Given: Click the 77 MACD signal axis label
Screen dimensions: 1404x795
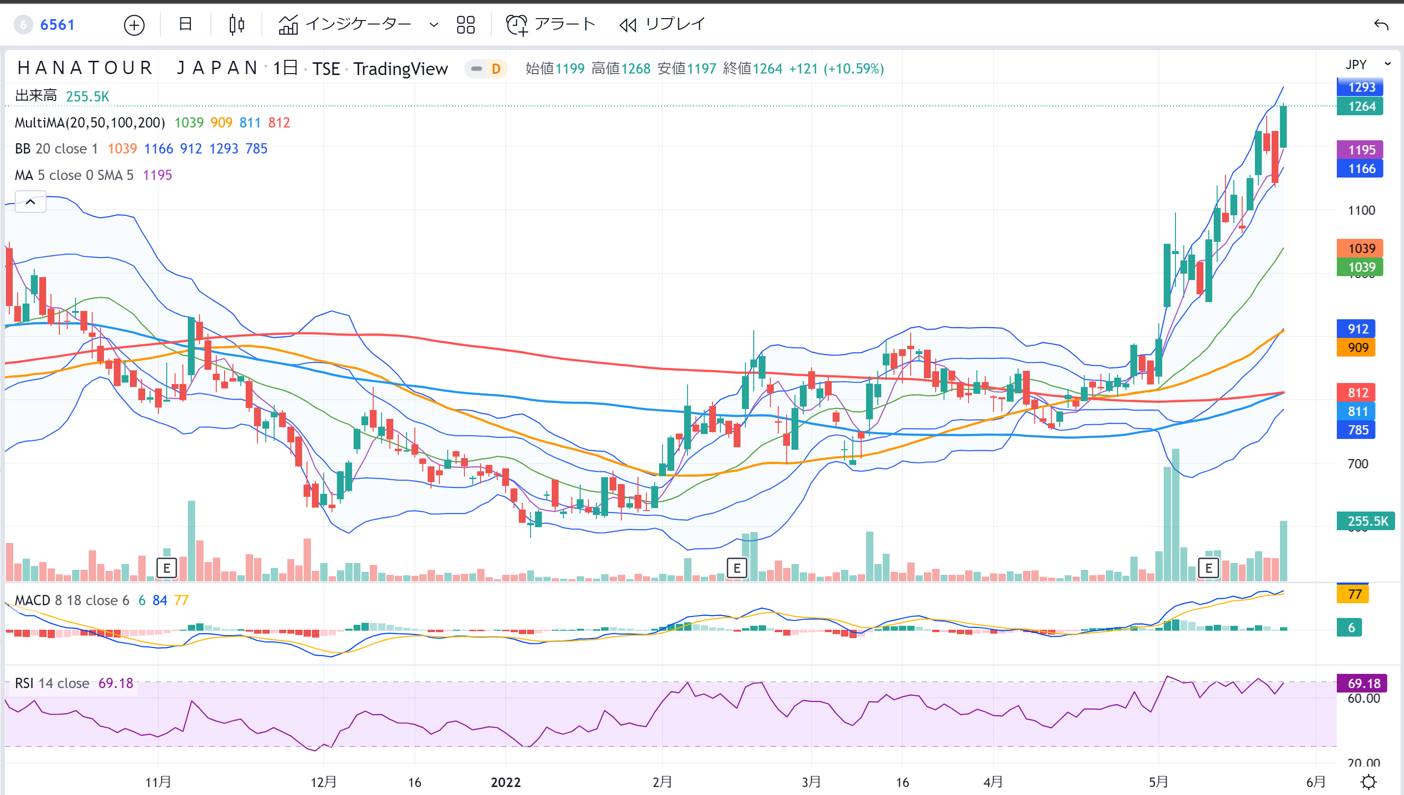Looking at the screenshot, I should (1353, 594).
